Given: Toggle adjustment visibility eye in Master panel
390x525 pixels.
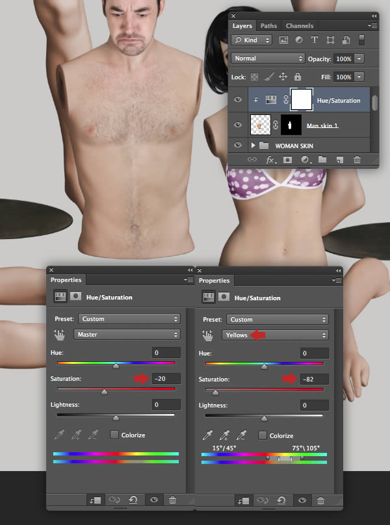Looking at the screenshot, I should pos(154,500).
